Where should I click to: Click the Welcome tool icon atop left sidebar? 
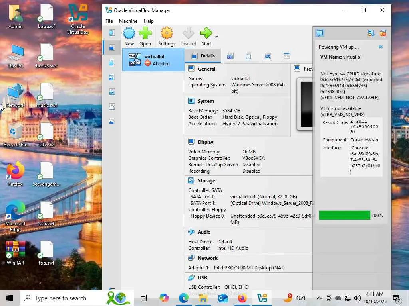pos(112,33)
